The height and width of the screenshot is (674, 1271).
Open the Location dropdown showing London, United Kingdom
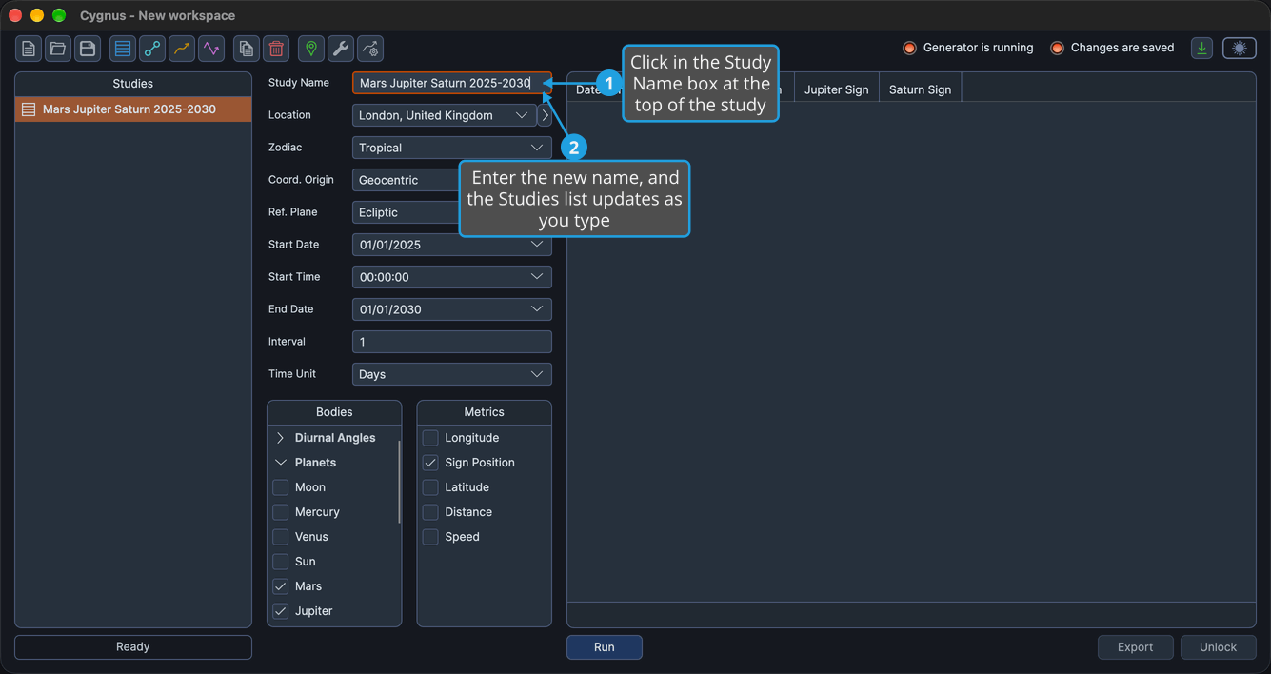click(444, 115)
